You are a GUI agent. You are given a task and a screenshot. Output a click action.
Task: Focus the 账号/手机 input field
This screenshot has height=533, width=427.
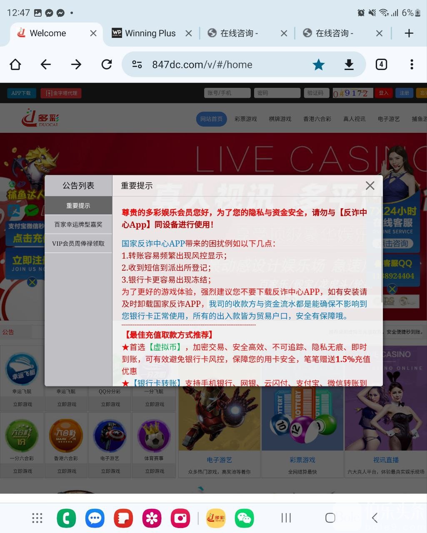click(227, 93)
